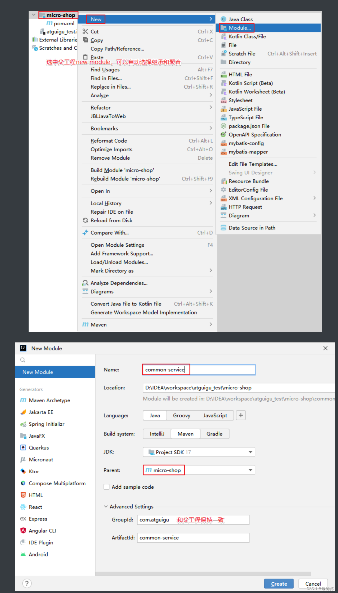Click the OpenAPI Specification icon
This screenshot has width=338, height=593.
pos(223,135)
